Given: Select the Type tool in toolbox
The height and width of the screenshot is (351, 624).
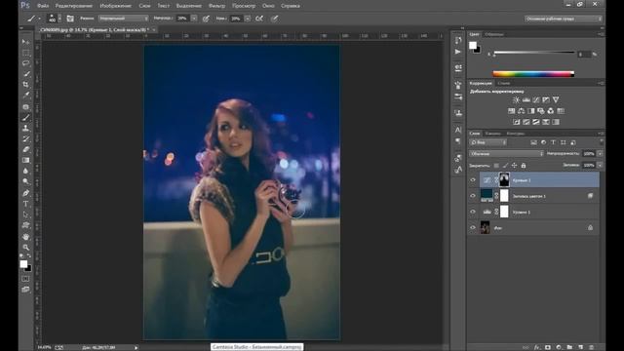Looking at the screenshot, I should (26, 204).
